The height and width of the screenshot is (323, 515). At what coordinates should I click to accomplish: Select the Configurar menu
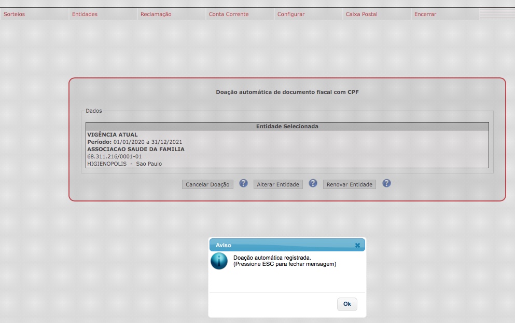tap(291, 14)
